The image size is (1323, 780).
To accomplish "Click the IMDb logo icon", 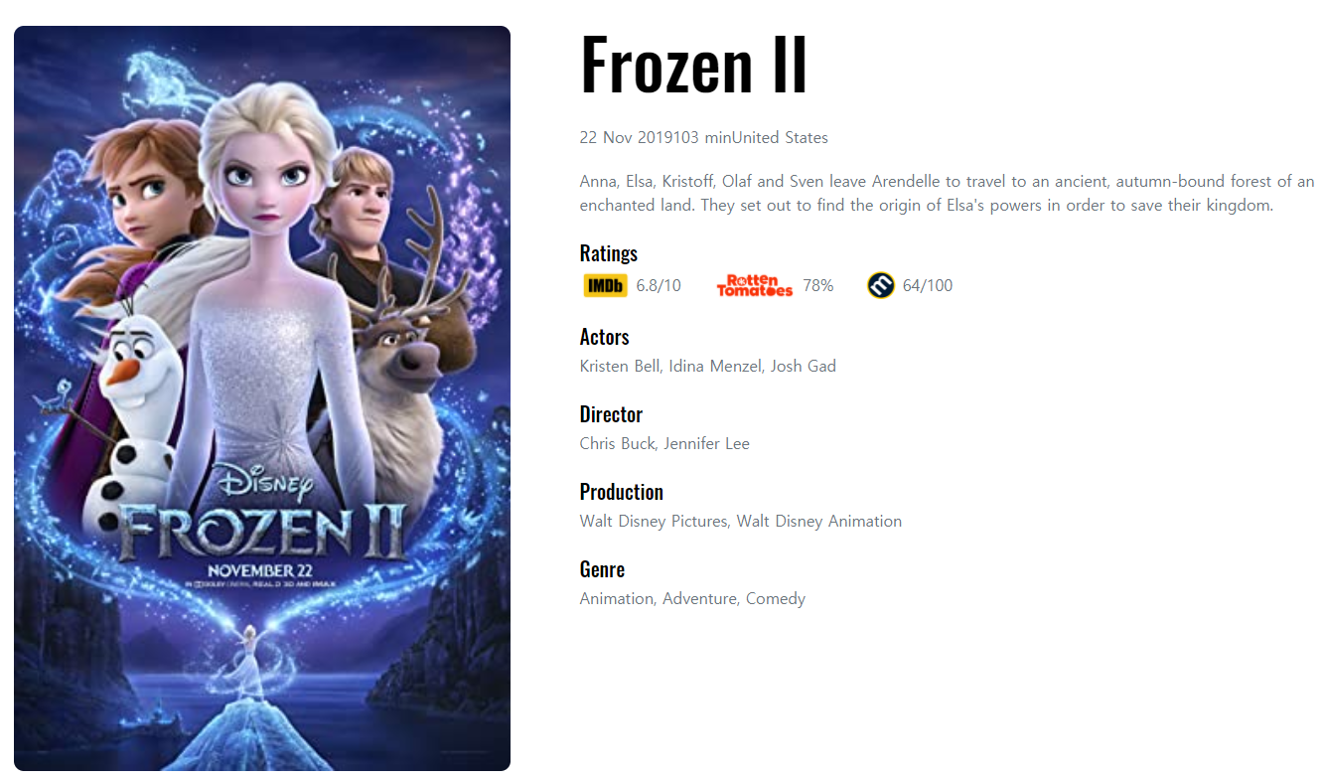I will (x=605, y=285).
